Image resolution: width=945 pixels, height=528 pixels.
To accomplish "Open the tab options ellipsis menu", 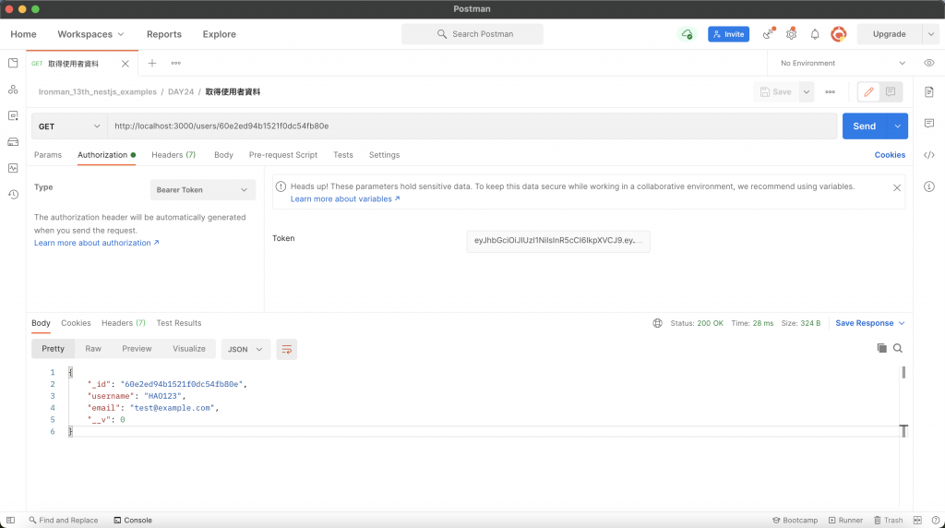I will (175, 64).
